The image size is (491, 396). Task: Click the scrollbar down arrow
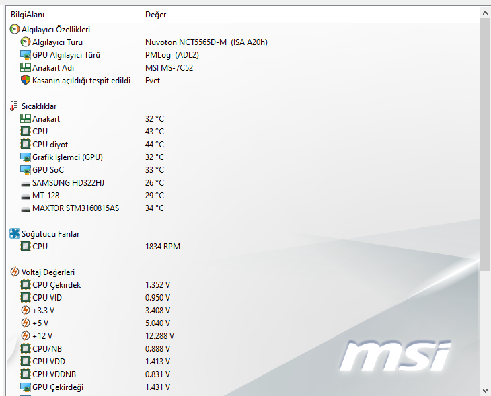click(x=485, y=391)
